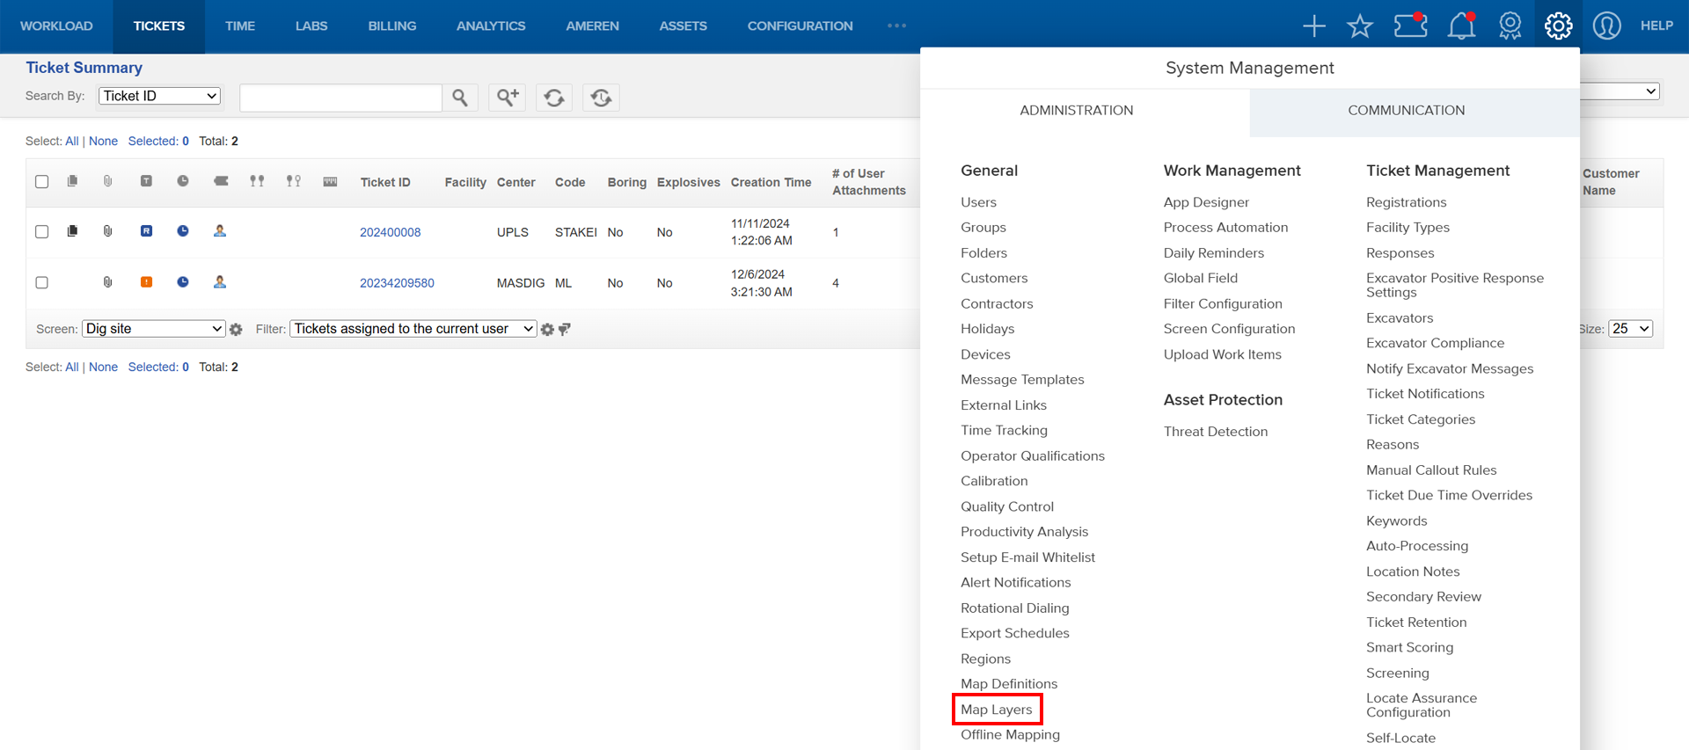Sort by Ticket ID column header

(x=385, y=183)
